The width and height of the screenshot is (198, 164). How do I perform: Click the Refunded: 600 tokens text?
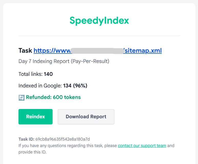53,97
